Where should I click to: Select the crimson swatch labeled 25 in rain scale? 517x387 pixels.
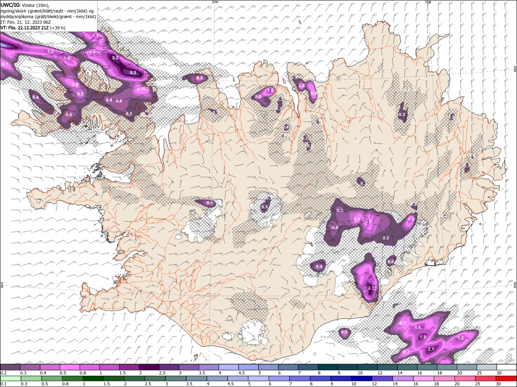click(x=485, y=379)
